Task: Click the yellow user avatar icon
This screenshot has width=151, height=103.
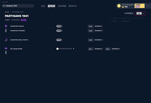Action: 119,6
